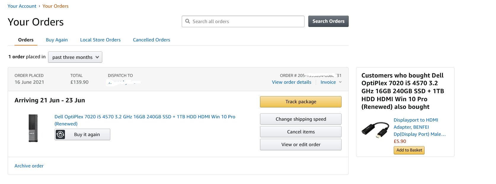Click the magnifier icon in search box
Viewport: 496px width, 184px height.
click(187, 21)
